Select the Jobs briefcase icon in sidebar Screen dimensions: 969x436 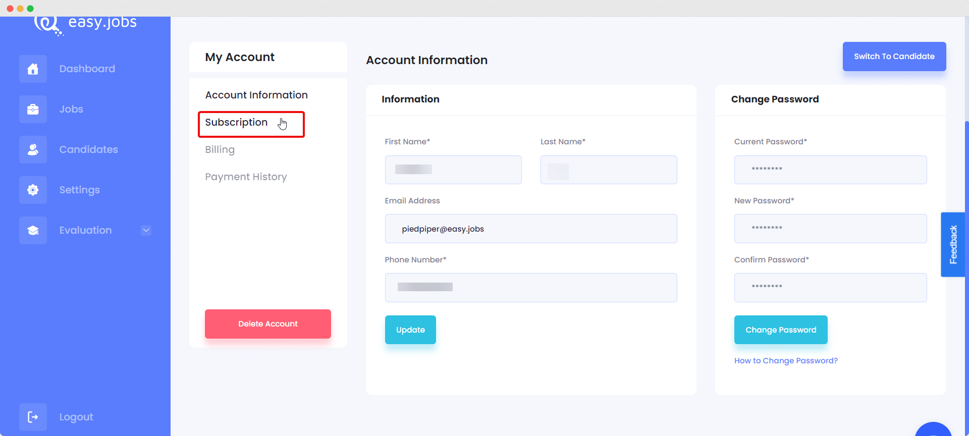(x=32, y=109)
